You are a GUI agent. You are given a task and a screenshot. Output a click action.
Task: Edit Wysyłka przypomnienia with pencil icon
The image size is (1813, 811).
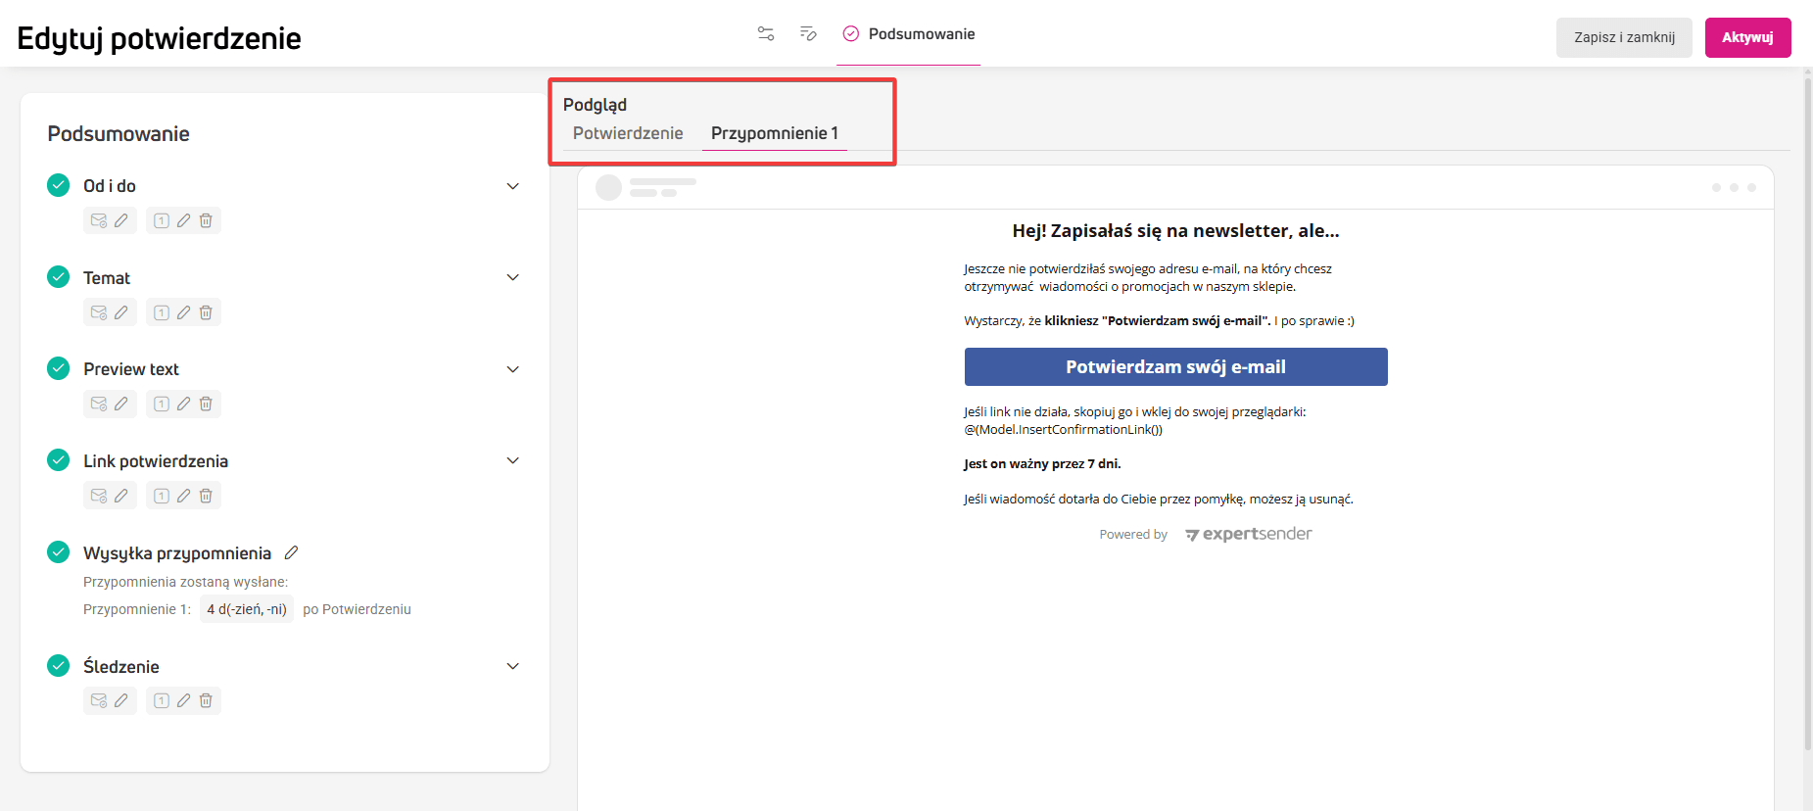(291, 553)
